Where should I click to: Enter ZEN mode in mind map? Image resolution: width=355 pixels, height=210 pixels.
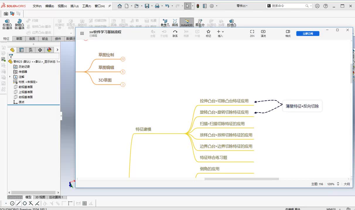coord(252,33)
